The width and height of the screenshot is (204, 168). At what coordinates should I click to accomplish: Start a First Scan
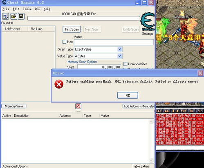click(x=72, y=29)
